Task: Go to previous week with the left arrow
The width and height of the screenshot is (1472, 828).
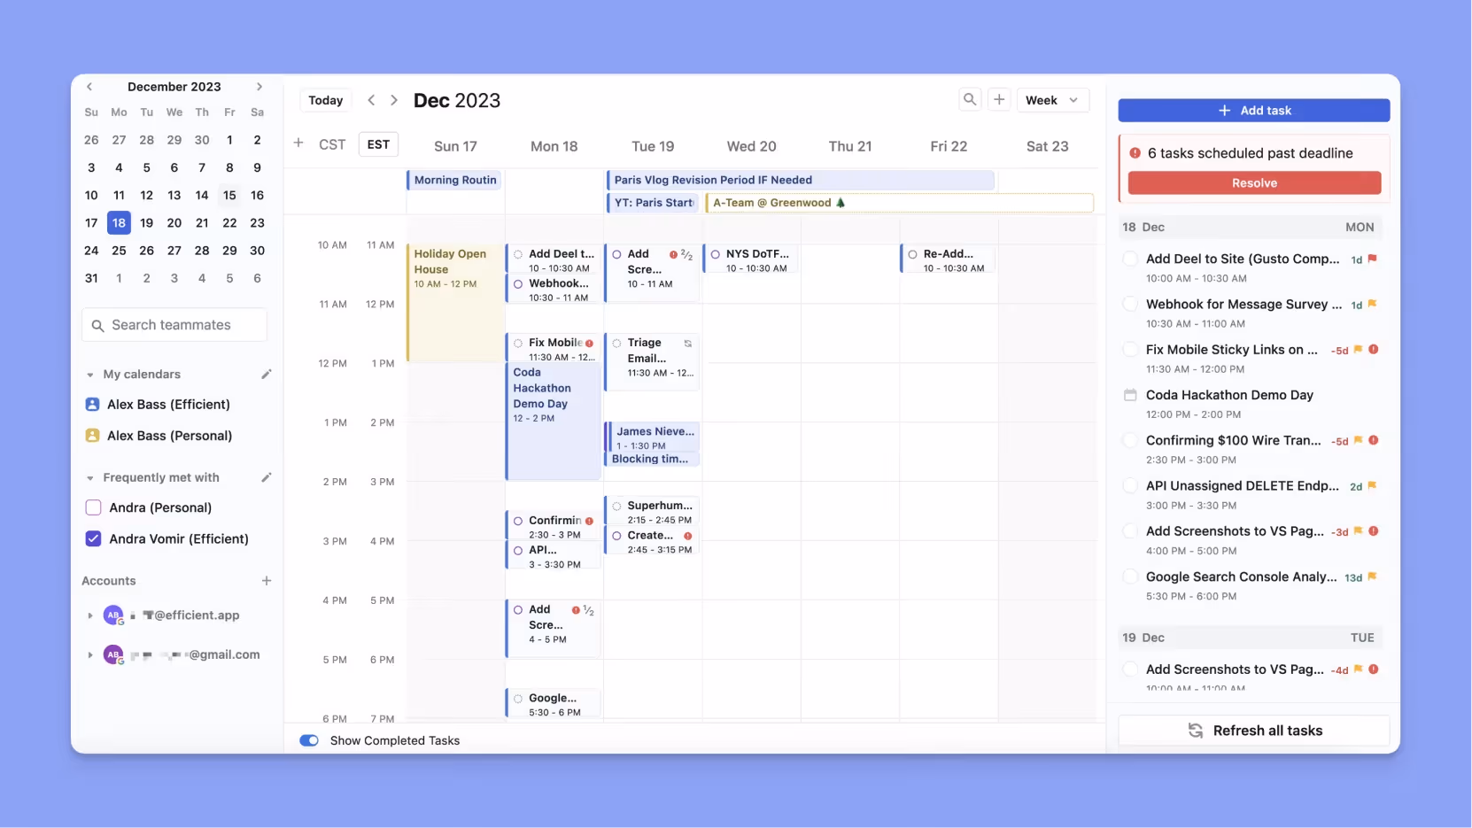Action: [371, 100]
